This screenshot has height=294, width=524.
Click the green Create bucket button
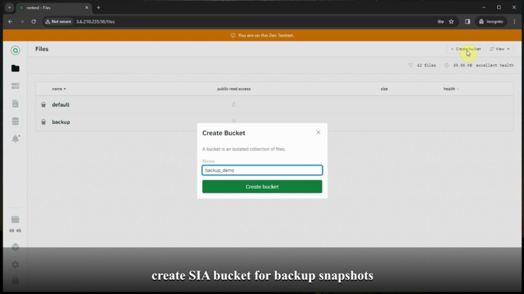coord(262,187)
